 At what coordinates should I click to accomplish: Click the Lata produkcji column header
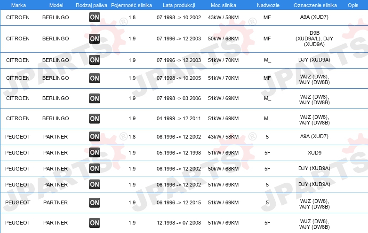coord(179,5)
